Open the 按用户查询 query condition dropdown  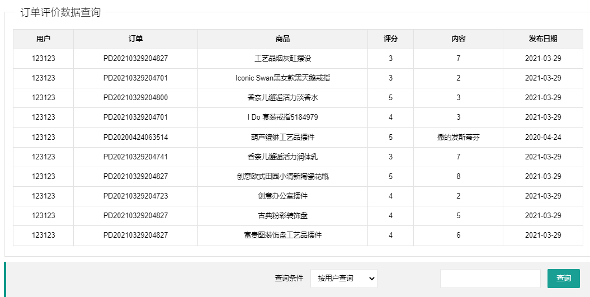pos(343,279)
